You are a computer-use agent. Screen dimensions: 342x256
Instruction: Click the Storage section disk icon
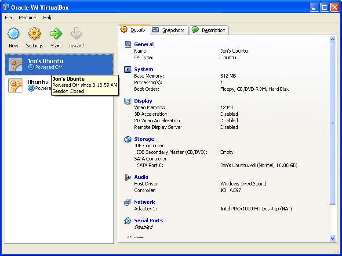coord(128,139)
